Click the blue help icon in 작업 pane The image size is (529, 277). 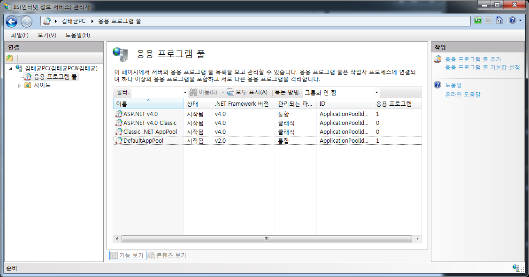coord(437,85)
